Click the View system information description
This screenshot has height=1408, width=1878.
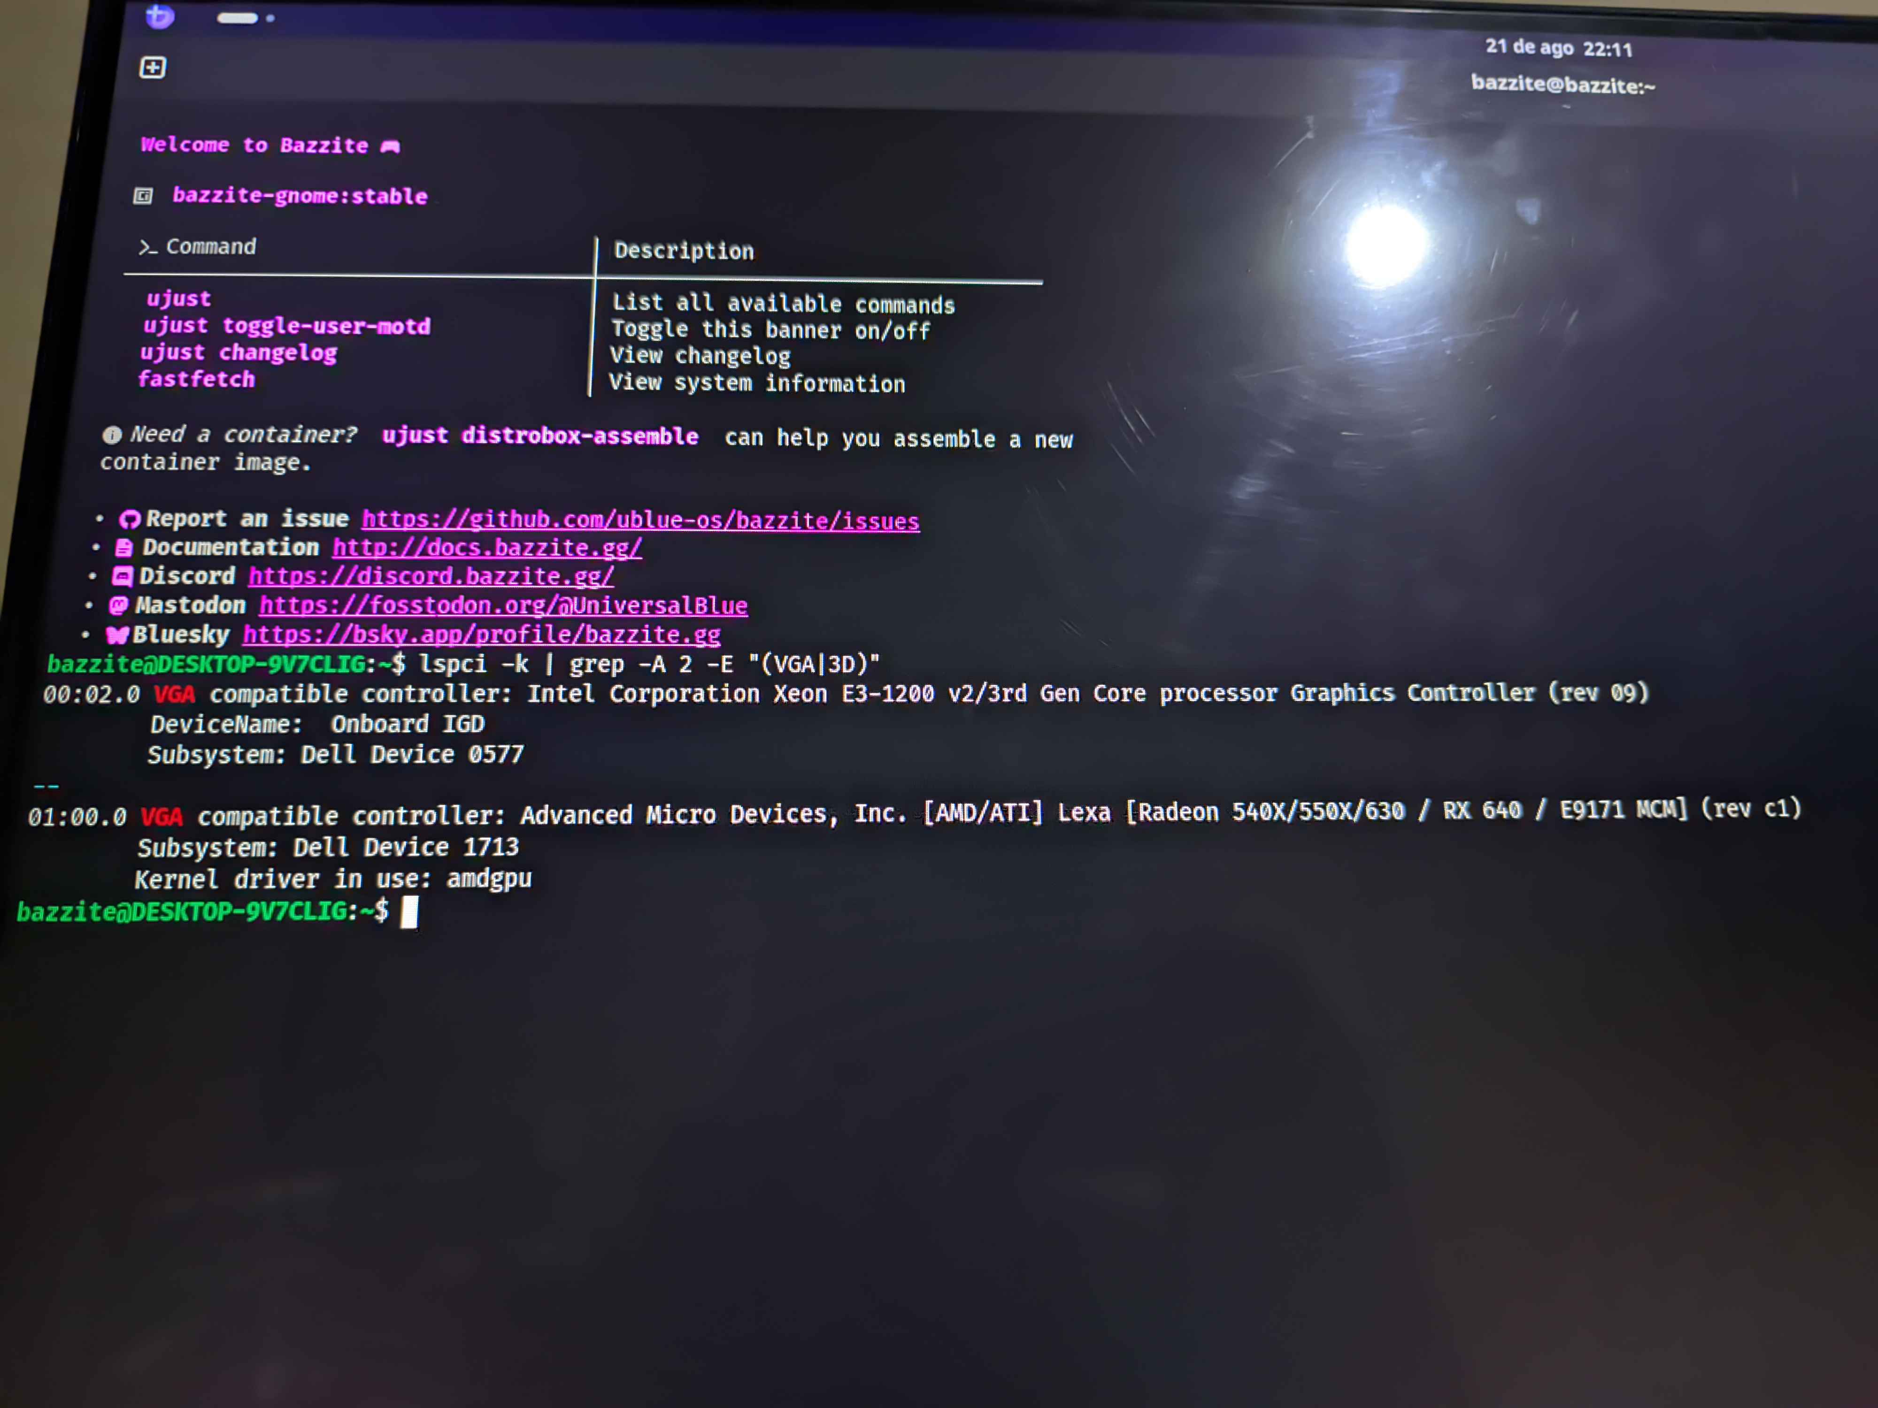tap(756, 383)
